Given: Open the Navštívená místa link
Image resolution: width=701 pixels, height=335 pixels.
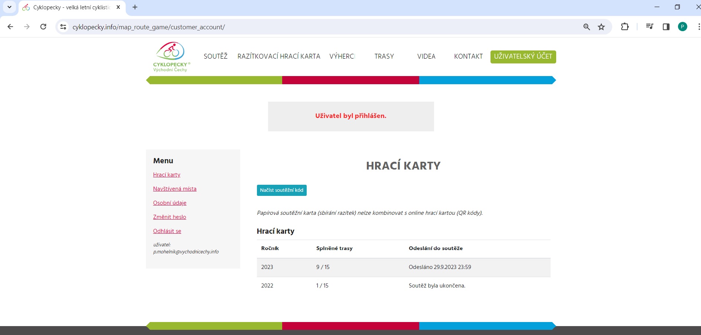Looking at the screenshot, I should (x=175, y=189).
